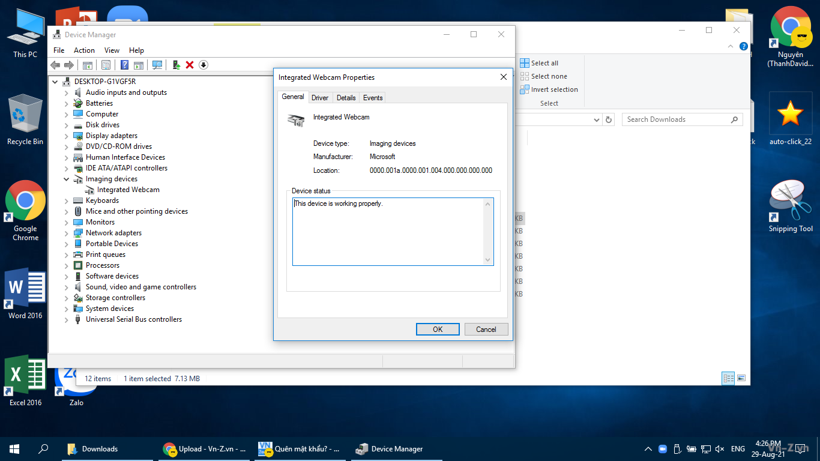
Task: Click Invert selection in Downloads window
Action: coord(549,89)
